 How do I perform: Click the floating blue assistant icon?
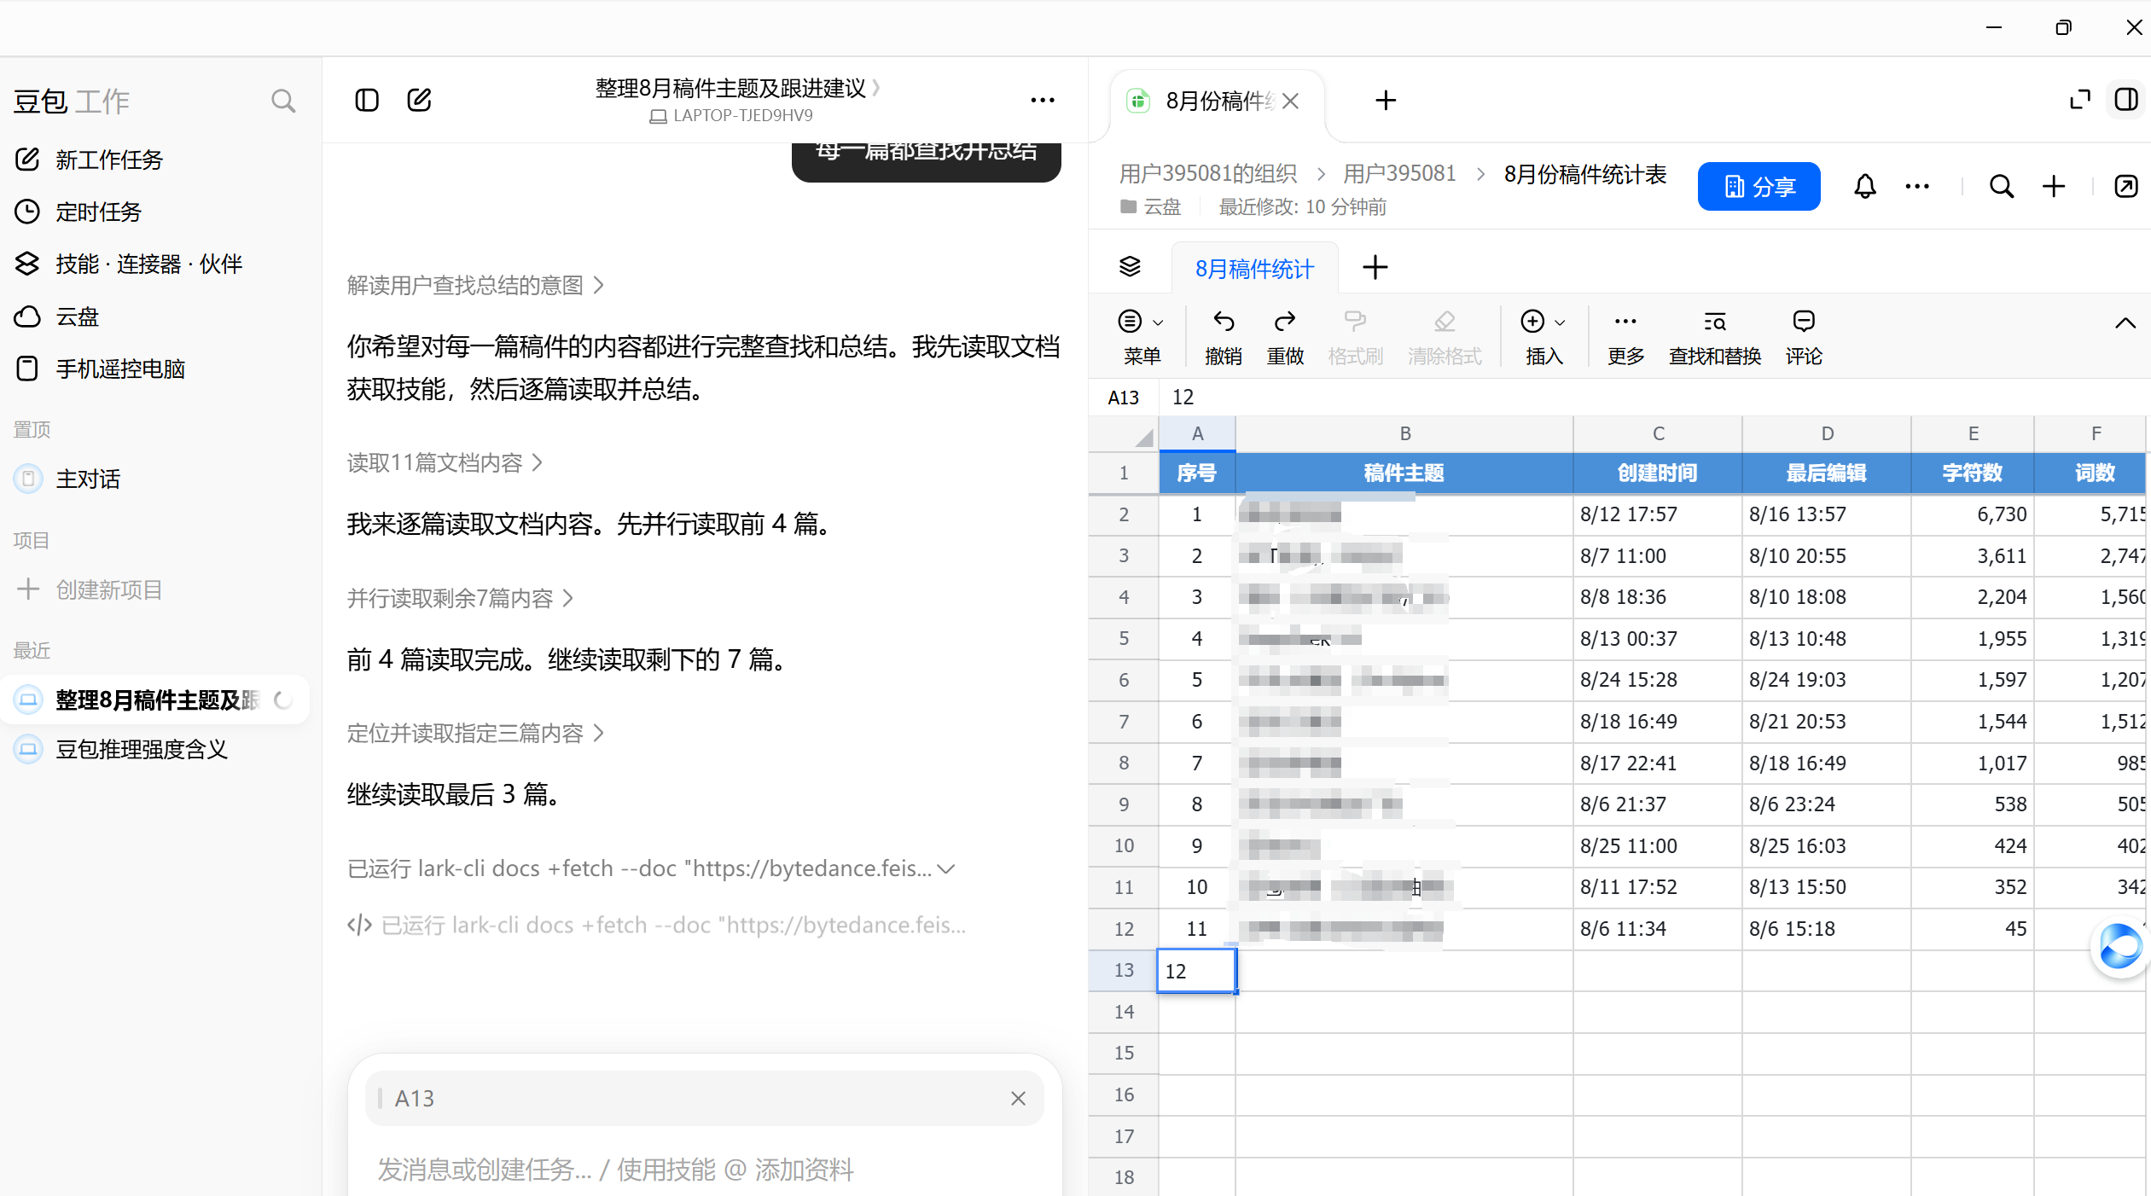pyautogui.click(x=2120, y=947)
